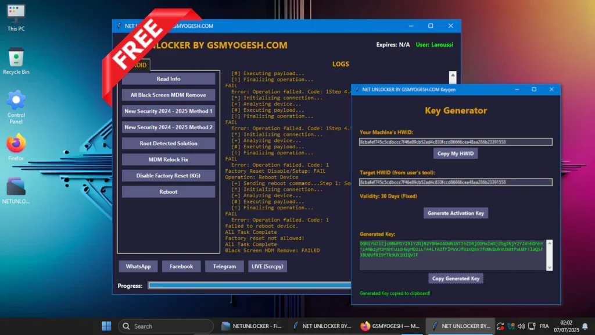Click Disable Factory Reset (KG) button
The width and height of the screenshot is (595, 335).
click(x=169, y=176)
